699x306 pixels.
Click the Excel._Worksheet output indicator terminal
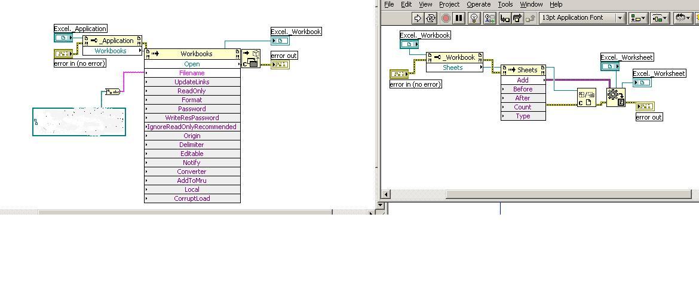[x=642, y=82]
